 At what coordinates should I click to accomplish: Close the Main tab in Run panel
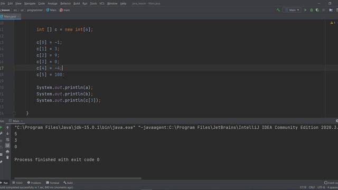coord(22,121)
